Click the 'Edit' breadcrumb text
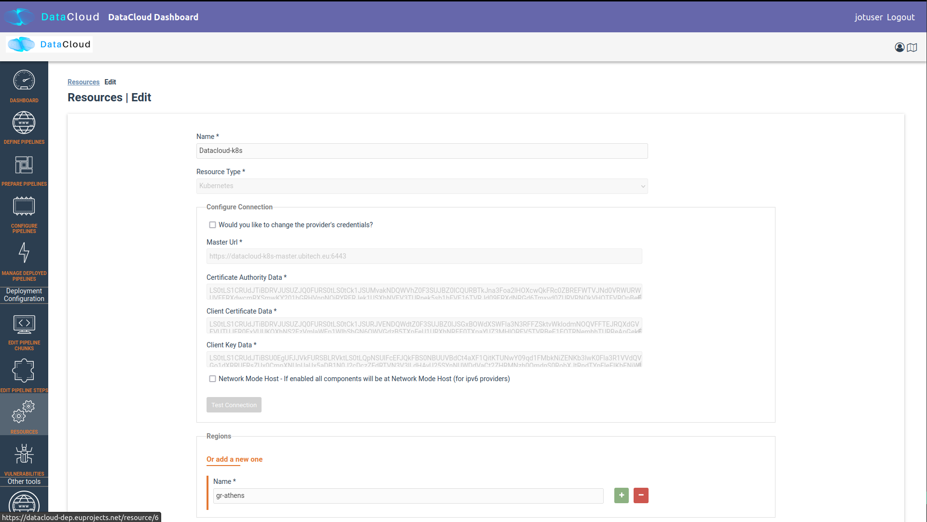 pyautogui.click(x=110, y=82)
